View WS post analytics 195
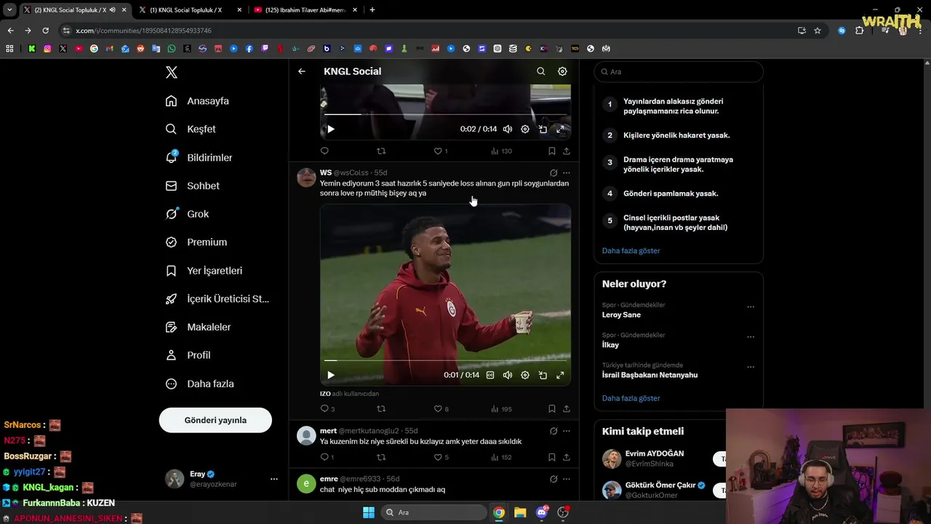Screen dimensions: 931x524 coord(502,409)
